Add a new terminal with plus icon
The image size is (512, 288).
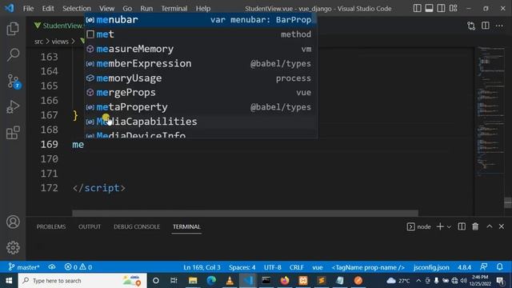coord(440,226)
